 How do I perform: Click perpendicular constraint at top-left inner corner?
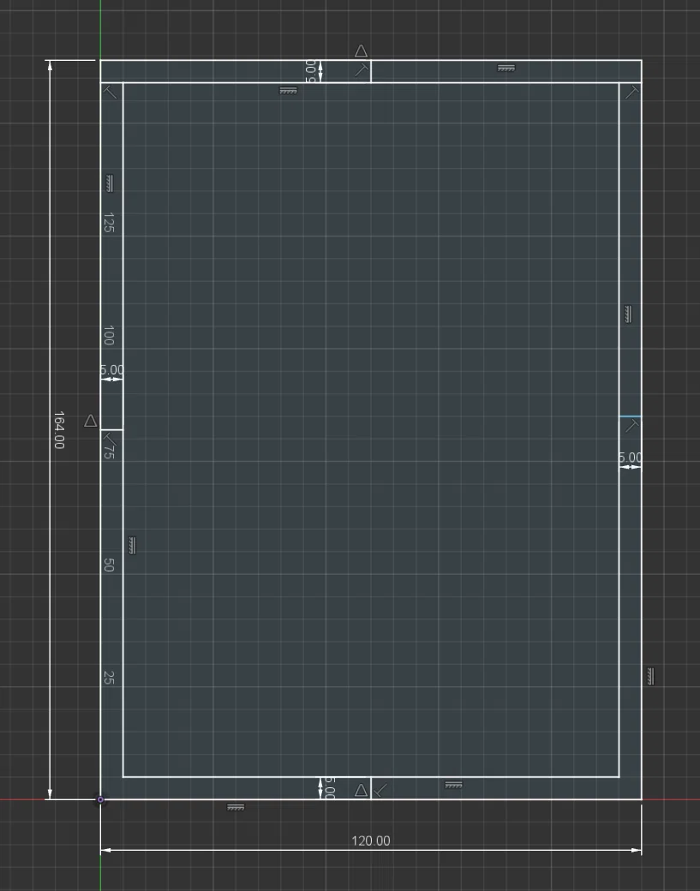click(x=111, y=92)
